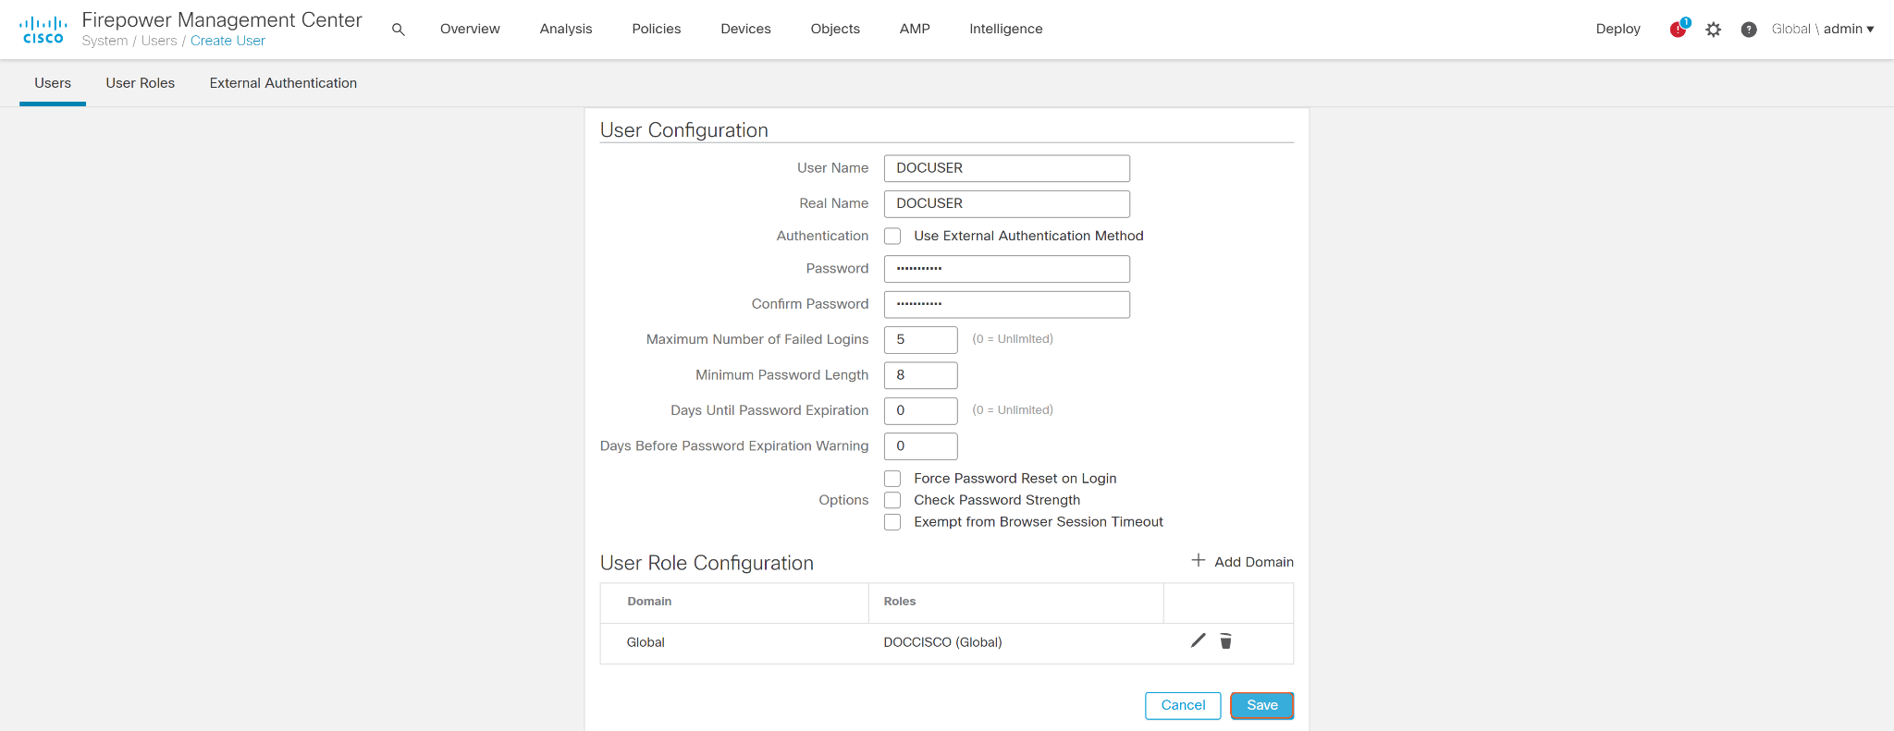
Task: Save the new user configuration
Action: pyautogui.click(x=1261, y=705)
